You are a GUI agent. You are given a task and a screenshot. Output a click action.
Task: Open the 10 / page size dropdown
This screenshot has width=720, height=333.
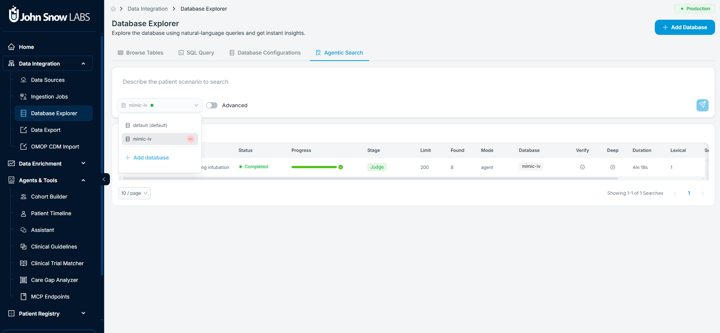click(135, 193)
